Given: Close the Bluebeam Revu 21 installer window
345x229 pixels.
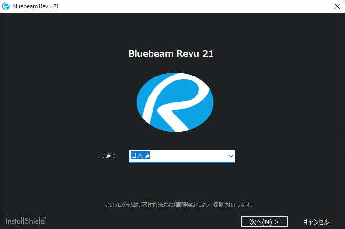Looking at the screenshot, I should tap(337, 6).
